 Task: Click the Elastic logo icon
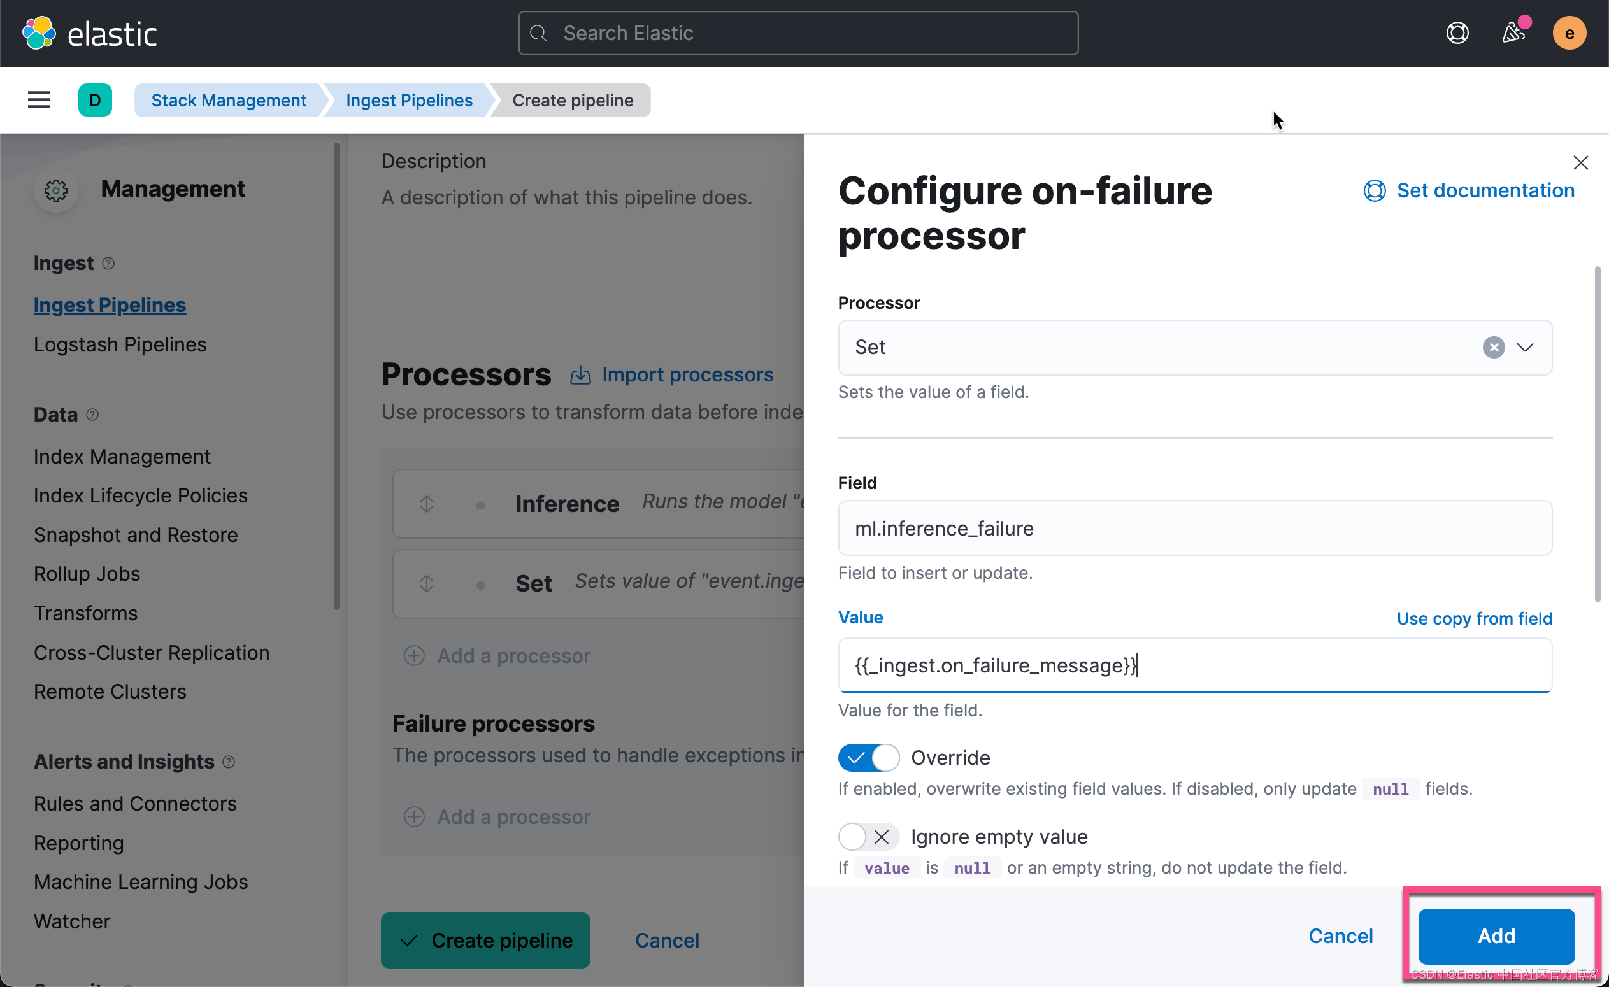pos(38,32)
